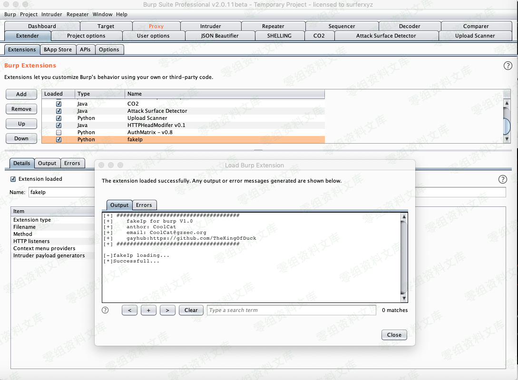
Task: Click the plus button beside search
Action: (x=149, y=310)
